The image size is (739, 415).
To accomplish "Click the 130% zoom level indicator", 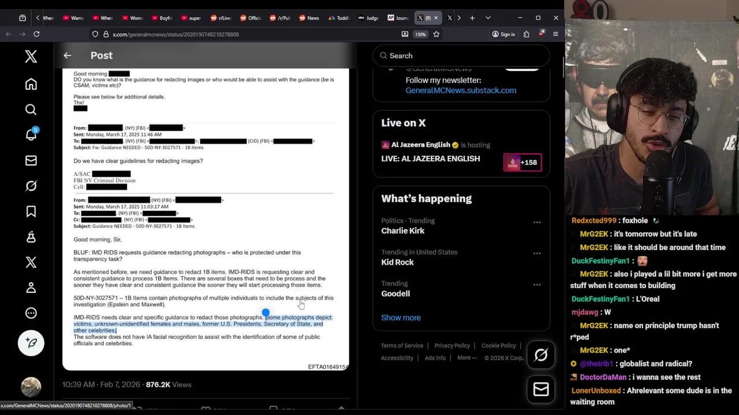I will click(x=420, y=34).
